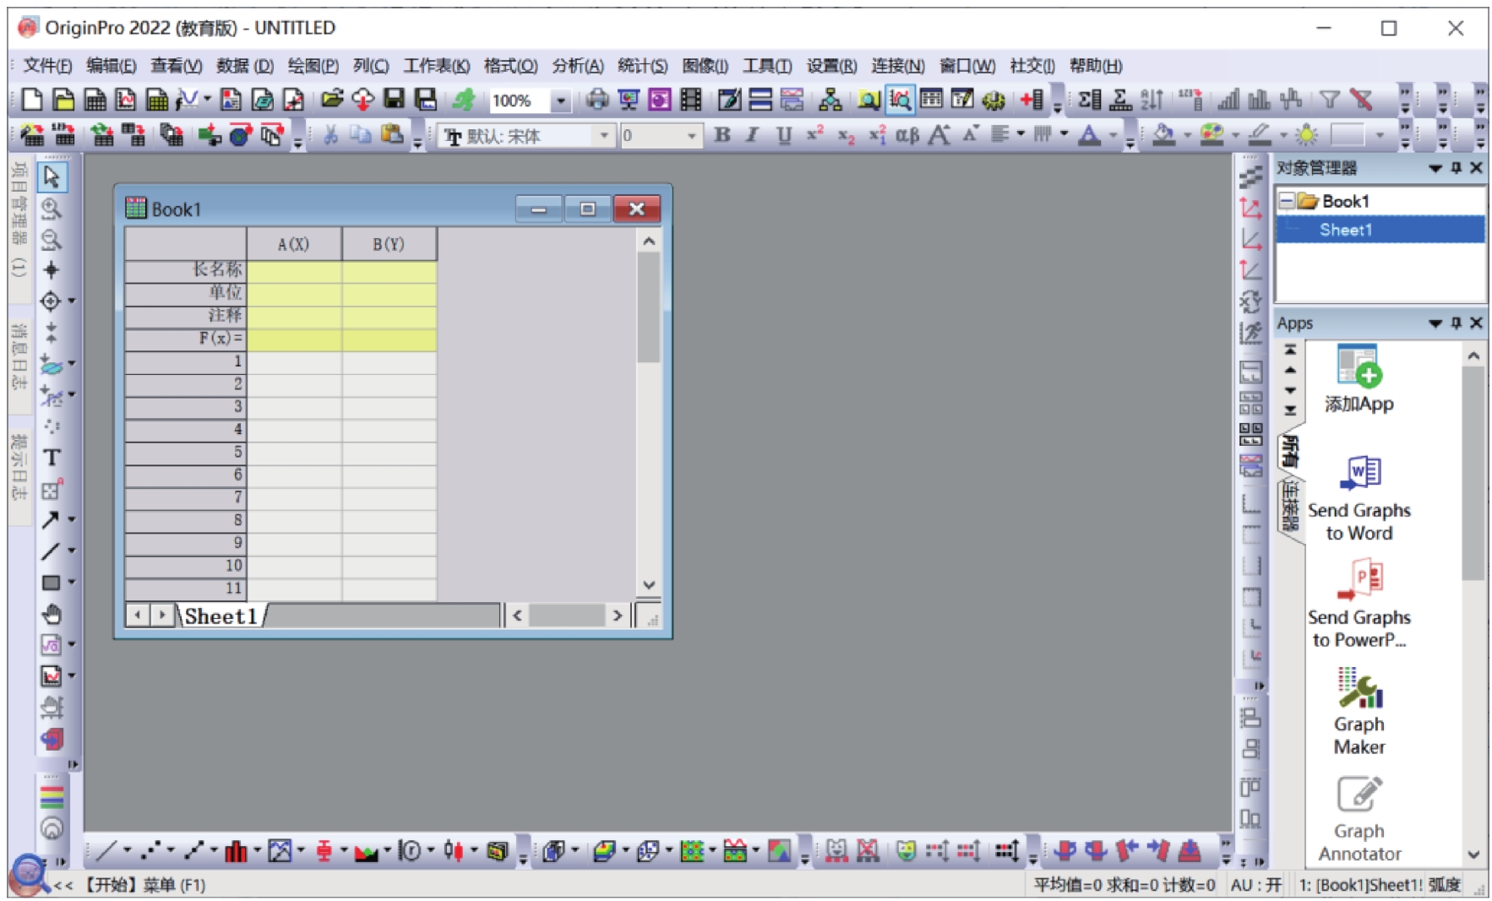
Task: Open the Add App icon
Action: pyautogui.click(x=1359, y=378)
